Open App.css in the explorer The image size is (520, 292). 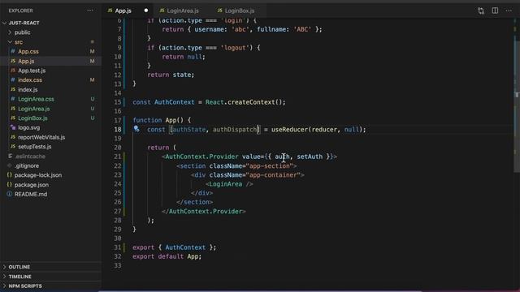28,52
